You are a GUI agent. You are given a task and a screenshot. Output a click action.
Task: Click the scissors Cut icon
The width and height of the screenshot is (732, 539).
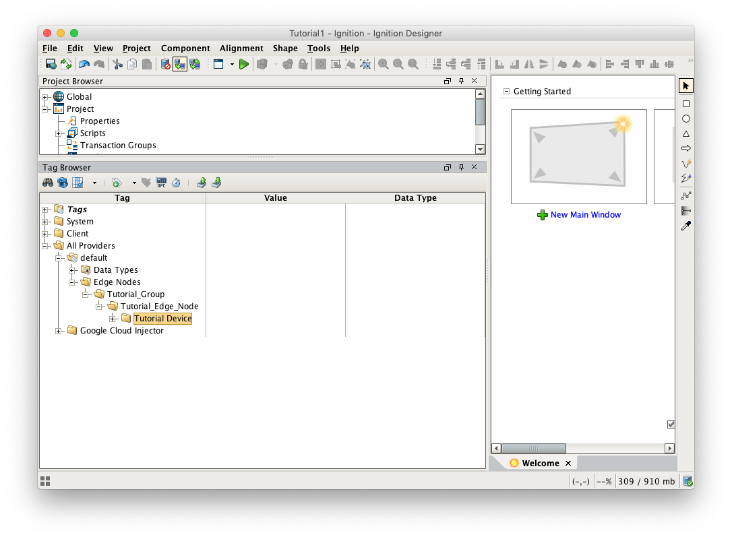(x=117, y=64)
